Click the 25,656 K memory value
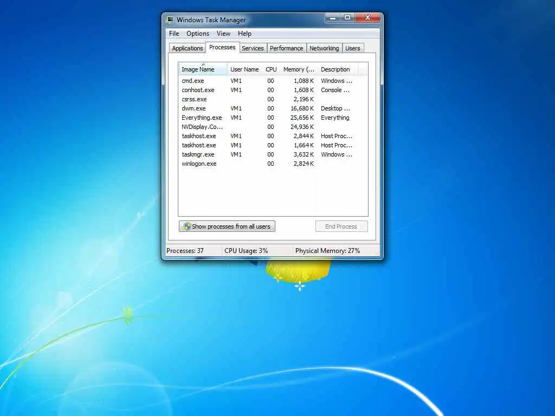Screen dimensions: 555x416 (x=302, y=118)
